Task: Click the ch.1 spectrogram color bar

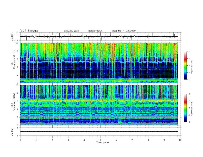Action: pos(185,66)
